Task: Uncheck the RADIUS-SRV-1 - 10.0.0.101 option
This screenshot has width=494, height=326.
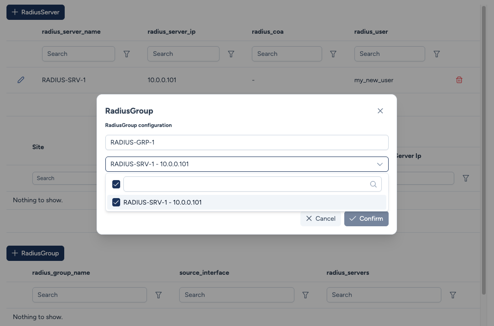Action: 116,202
